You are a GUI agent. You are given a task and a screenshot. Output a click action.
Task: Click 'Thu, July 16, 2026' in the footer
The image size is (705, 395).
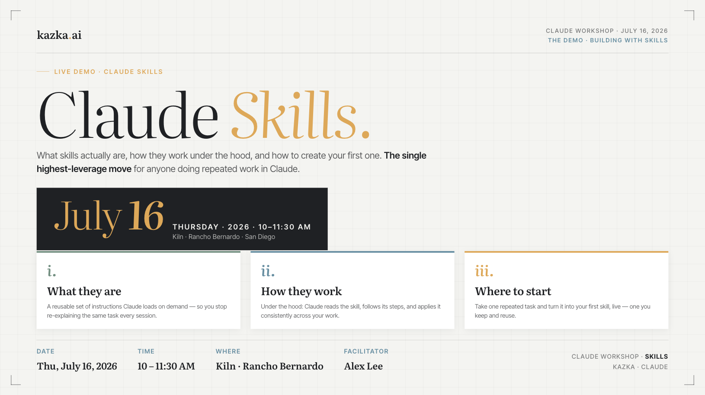[77, 366]
